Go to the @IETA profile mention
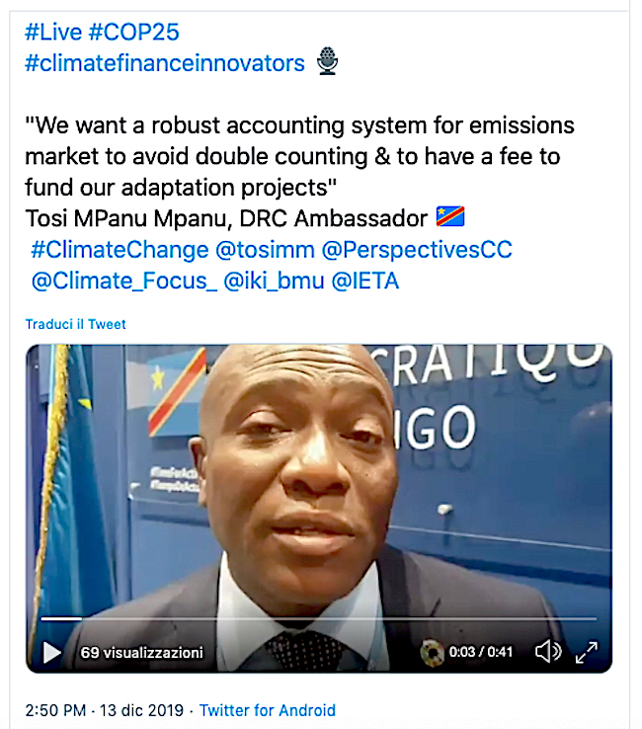Screen dimensions: 642x729 coord(365,282)
